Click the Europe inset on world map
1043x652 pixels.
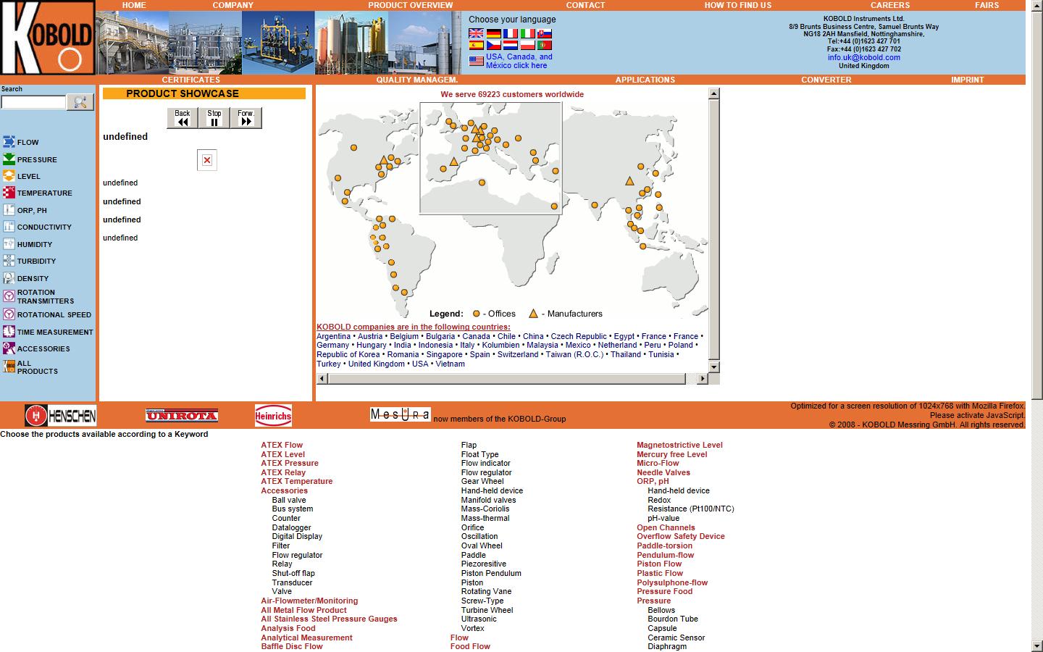[x=491, y=158]
